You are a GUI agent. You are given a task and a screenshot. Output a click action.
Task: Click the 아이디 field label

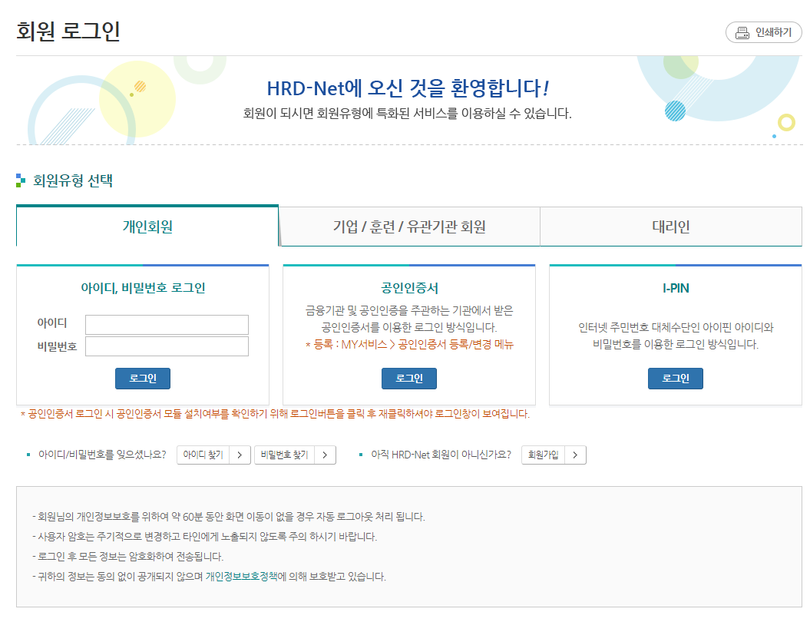click(x=51, y=323)
